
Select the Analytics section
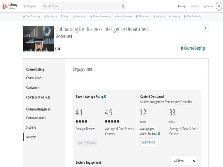point(31,137)
